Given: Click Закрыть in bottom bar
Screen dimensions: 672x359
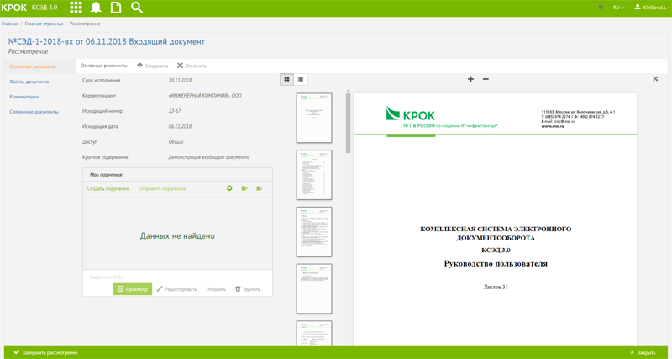Looking at the screenshot, I should coord(643,352).
